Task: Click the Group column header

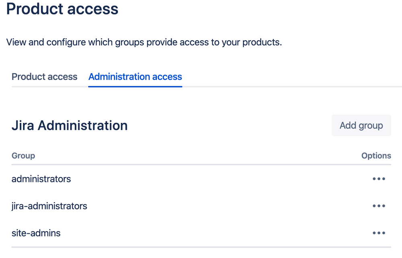Action: click(23, 156)
